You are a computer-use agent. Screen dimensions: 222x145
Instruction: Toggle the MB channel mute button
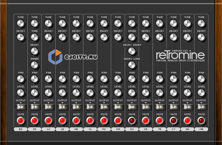click(201, 121)
